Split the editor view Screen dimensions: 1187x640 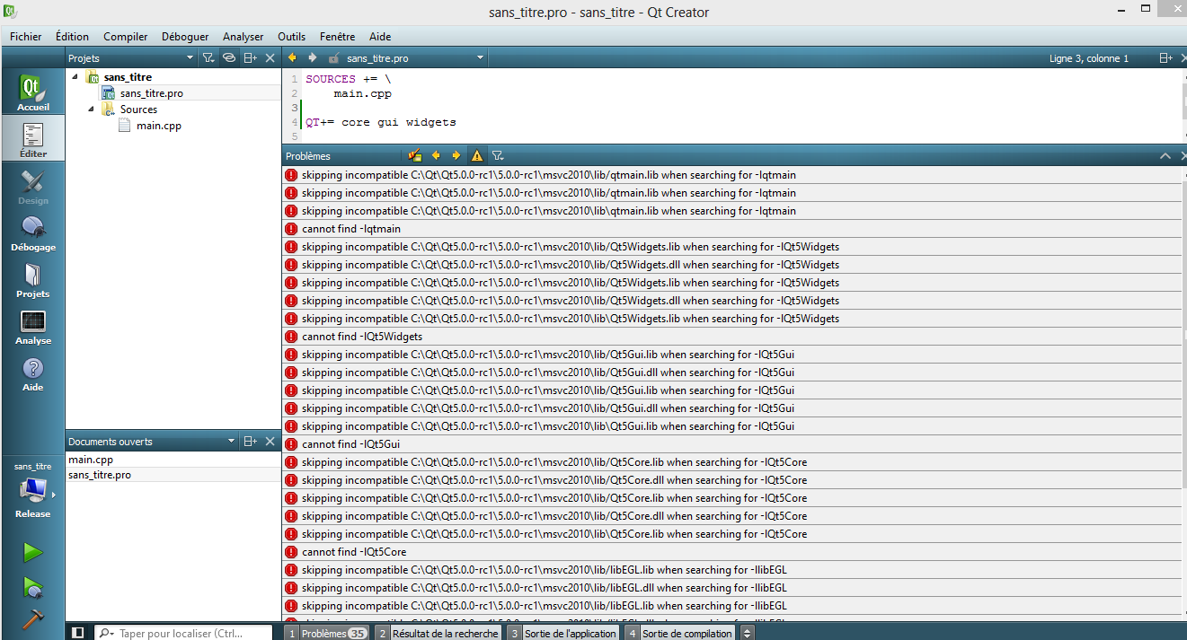[1165, 58]
